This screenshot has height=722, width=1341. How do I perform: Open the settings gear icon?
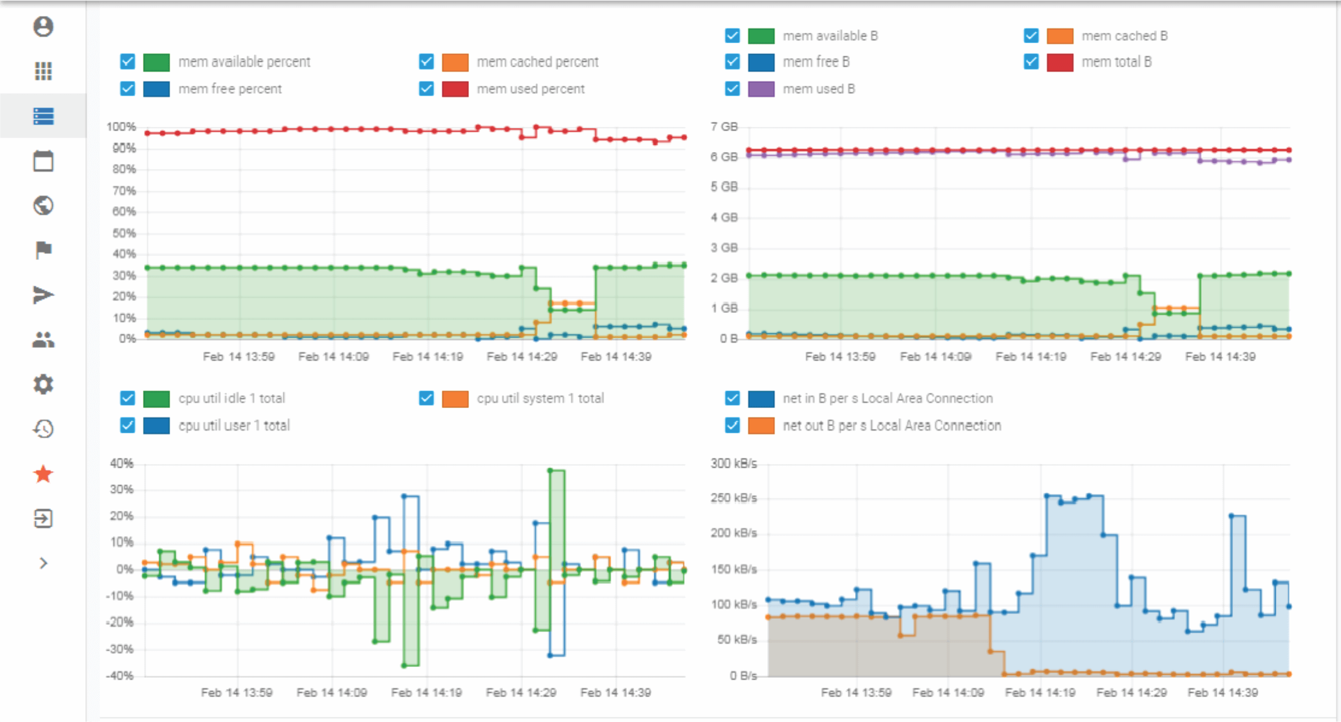coord(43,384)
